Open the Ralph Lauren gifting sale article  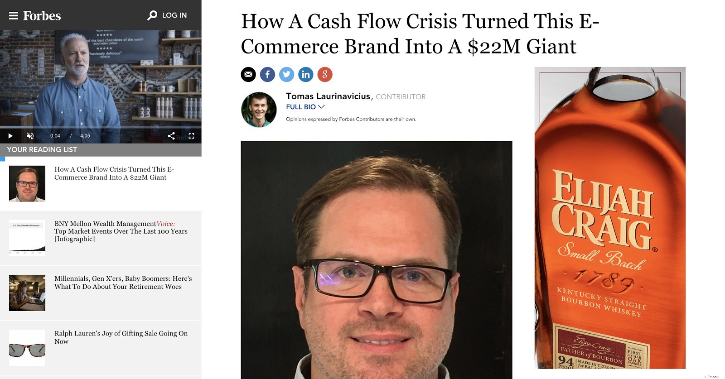click(x=120, y=337)
